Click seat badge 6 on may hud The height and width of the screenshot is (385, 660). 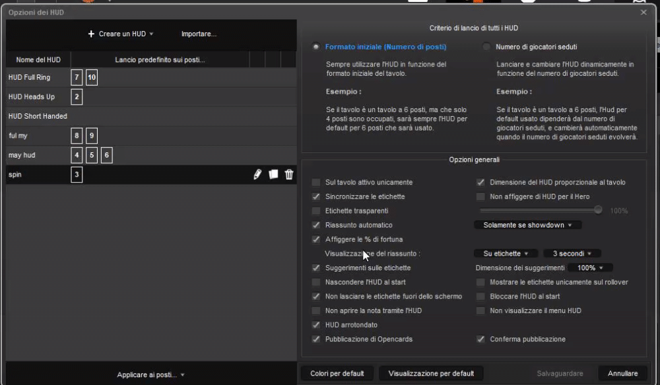(107, 155)
